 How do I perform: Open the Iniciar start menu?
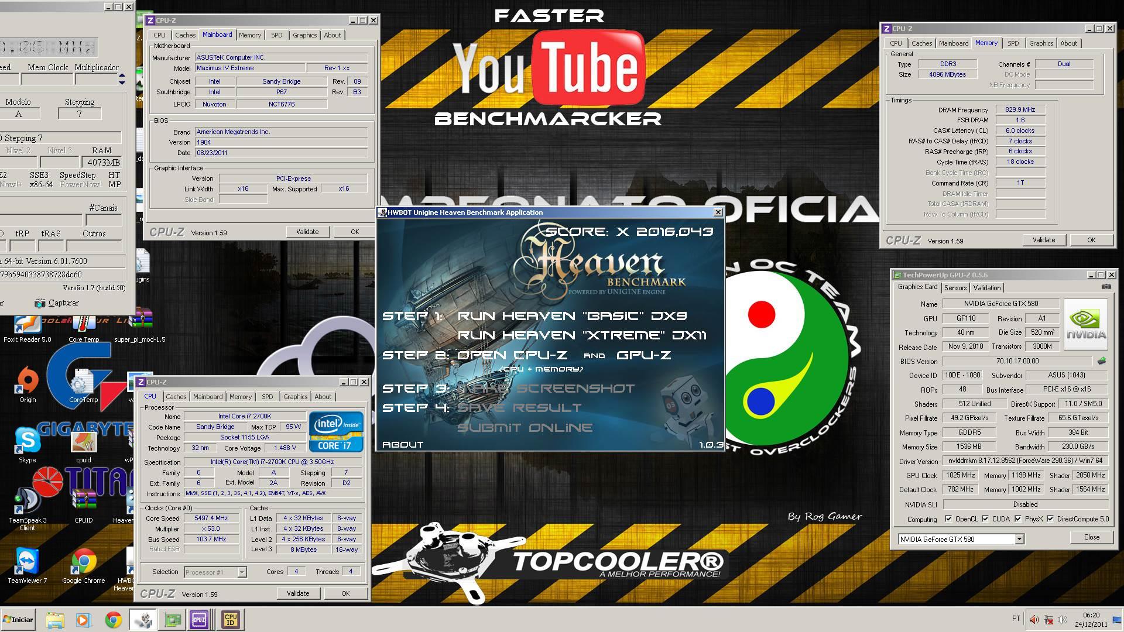tap(18, 620)
